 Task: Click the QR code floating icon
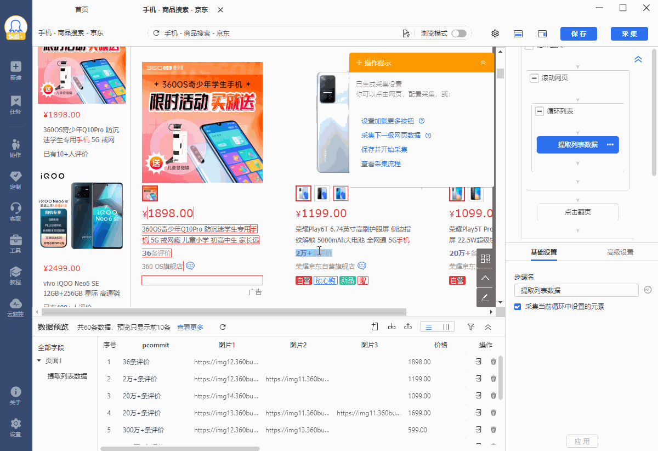485,259
